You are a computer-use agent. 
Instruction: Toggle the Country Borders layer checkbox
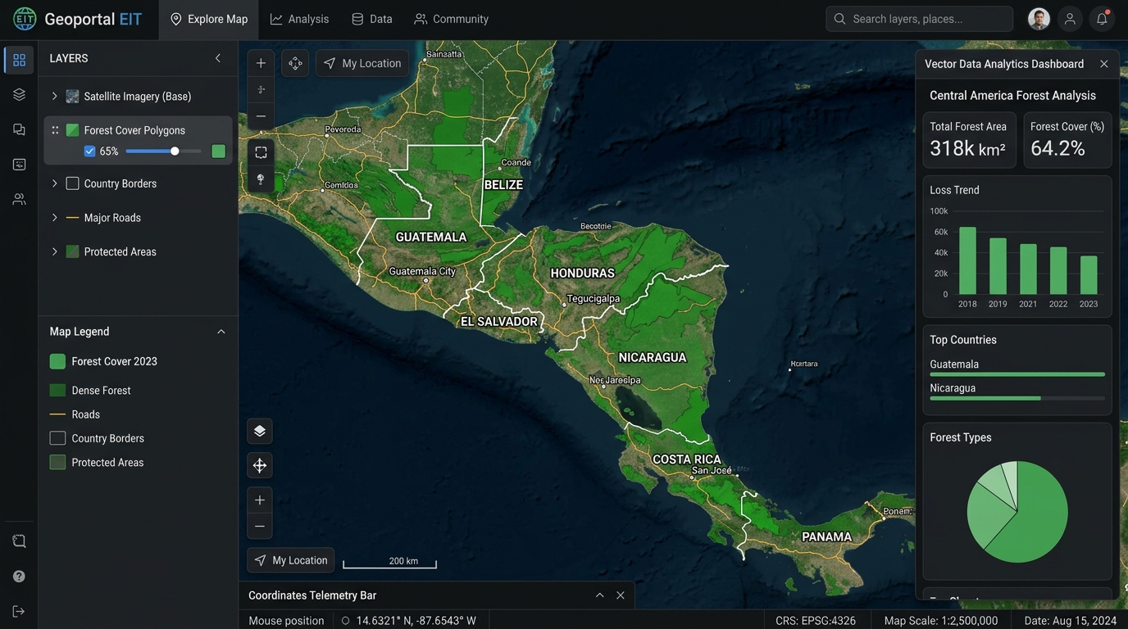72,183
